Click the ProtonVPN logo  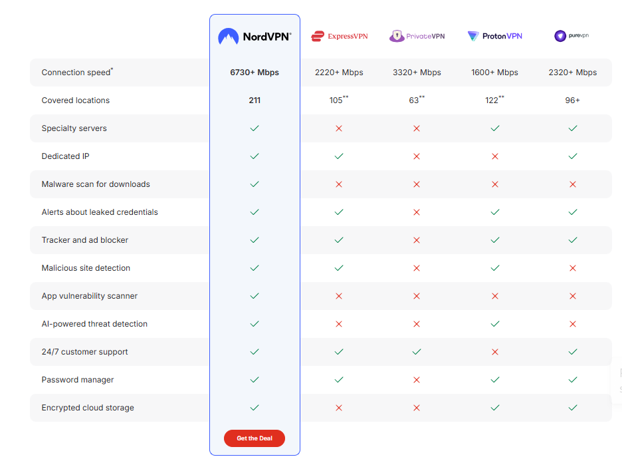point(494,36)
